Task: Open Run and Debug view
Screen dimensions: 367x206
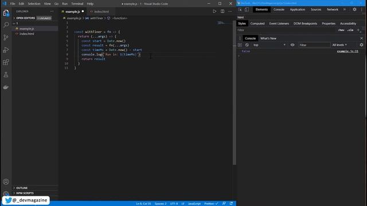Action: 6,50
